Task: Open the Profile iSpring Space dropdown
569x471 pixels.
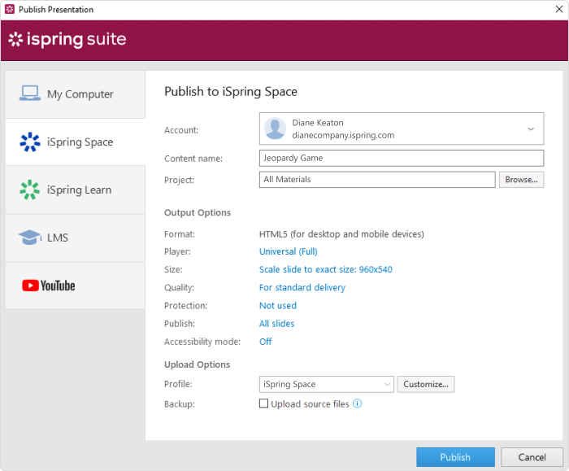Action: tap(326, 384)
